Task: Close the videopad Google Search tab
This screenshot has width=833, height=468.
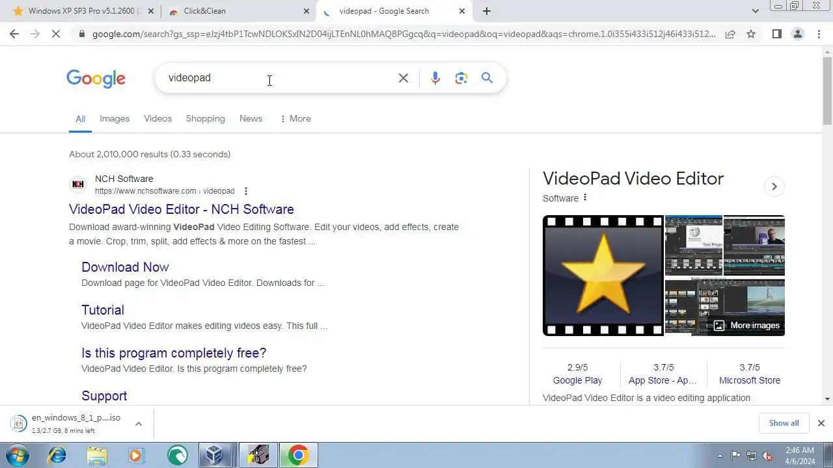Action: 463,11
